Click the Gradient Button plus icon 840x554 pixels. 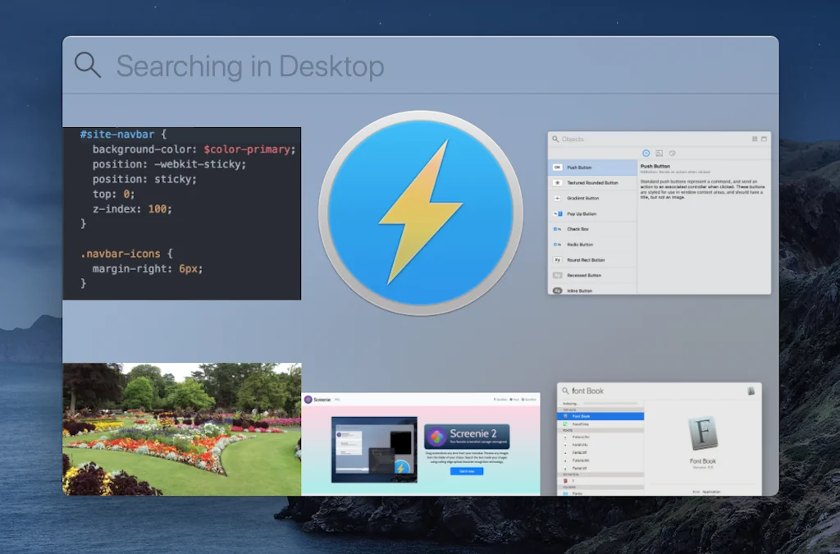(x=557, y=199)
